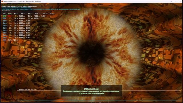Click the green GPU label in overlay
This screenshot has width=183, height=103.
pos(4,16)
